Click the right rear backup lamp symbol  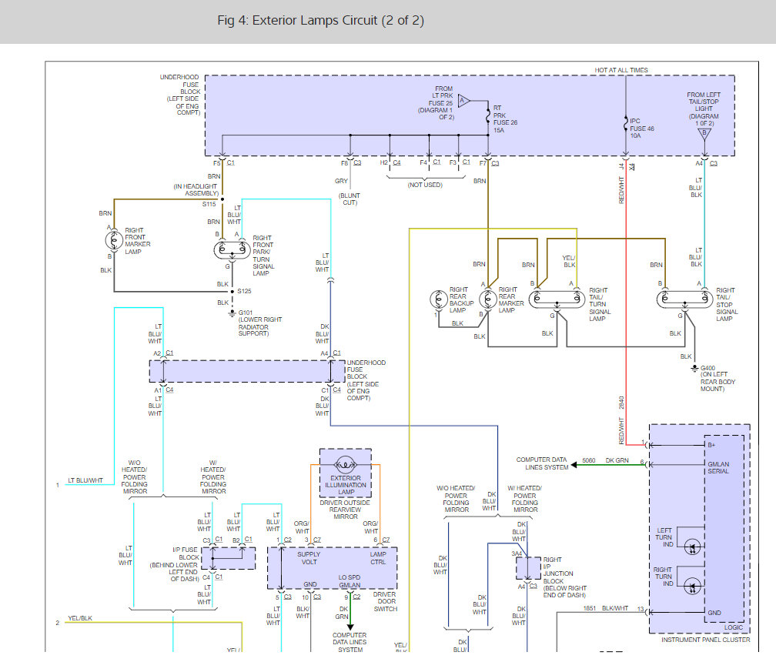pyautogui.click(x=438, y=299)
